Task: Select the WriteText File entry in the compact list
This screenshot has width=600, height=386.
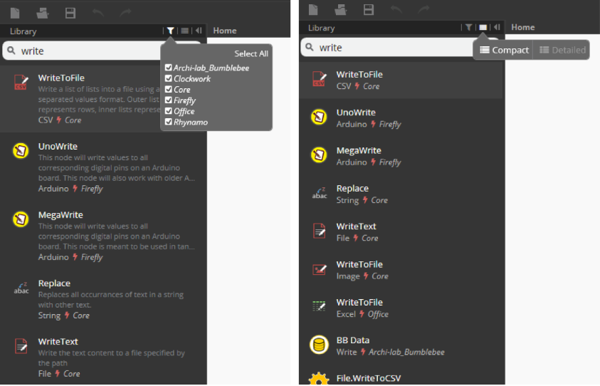Action: [356, 231]
